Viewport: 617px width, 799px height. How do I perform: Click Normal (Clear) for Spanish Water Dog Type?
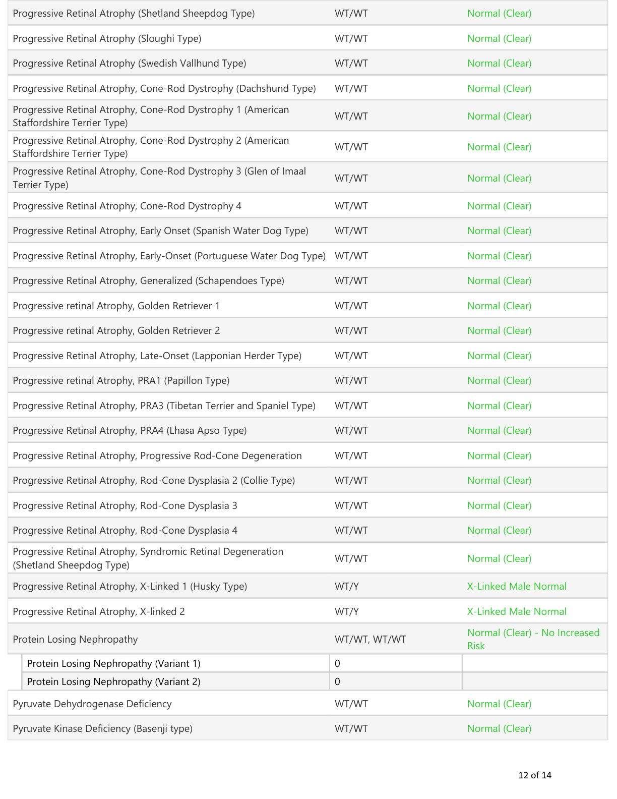pyautogui.click(x=499, y=231)
